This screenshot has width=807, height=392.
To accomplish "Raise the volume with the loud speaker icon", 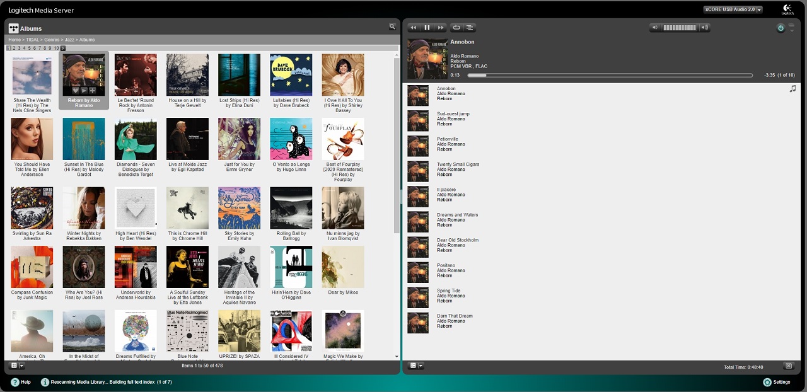I will click(704, 28).
